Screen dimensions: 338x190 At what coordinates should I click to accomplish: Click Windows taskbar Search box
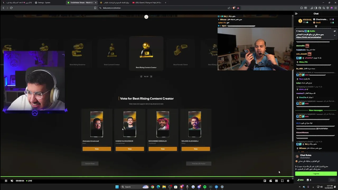(134, 187)
